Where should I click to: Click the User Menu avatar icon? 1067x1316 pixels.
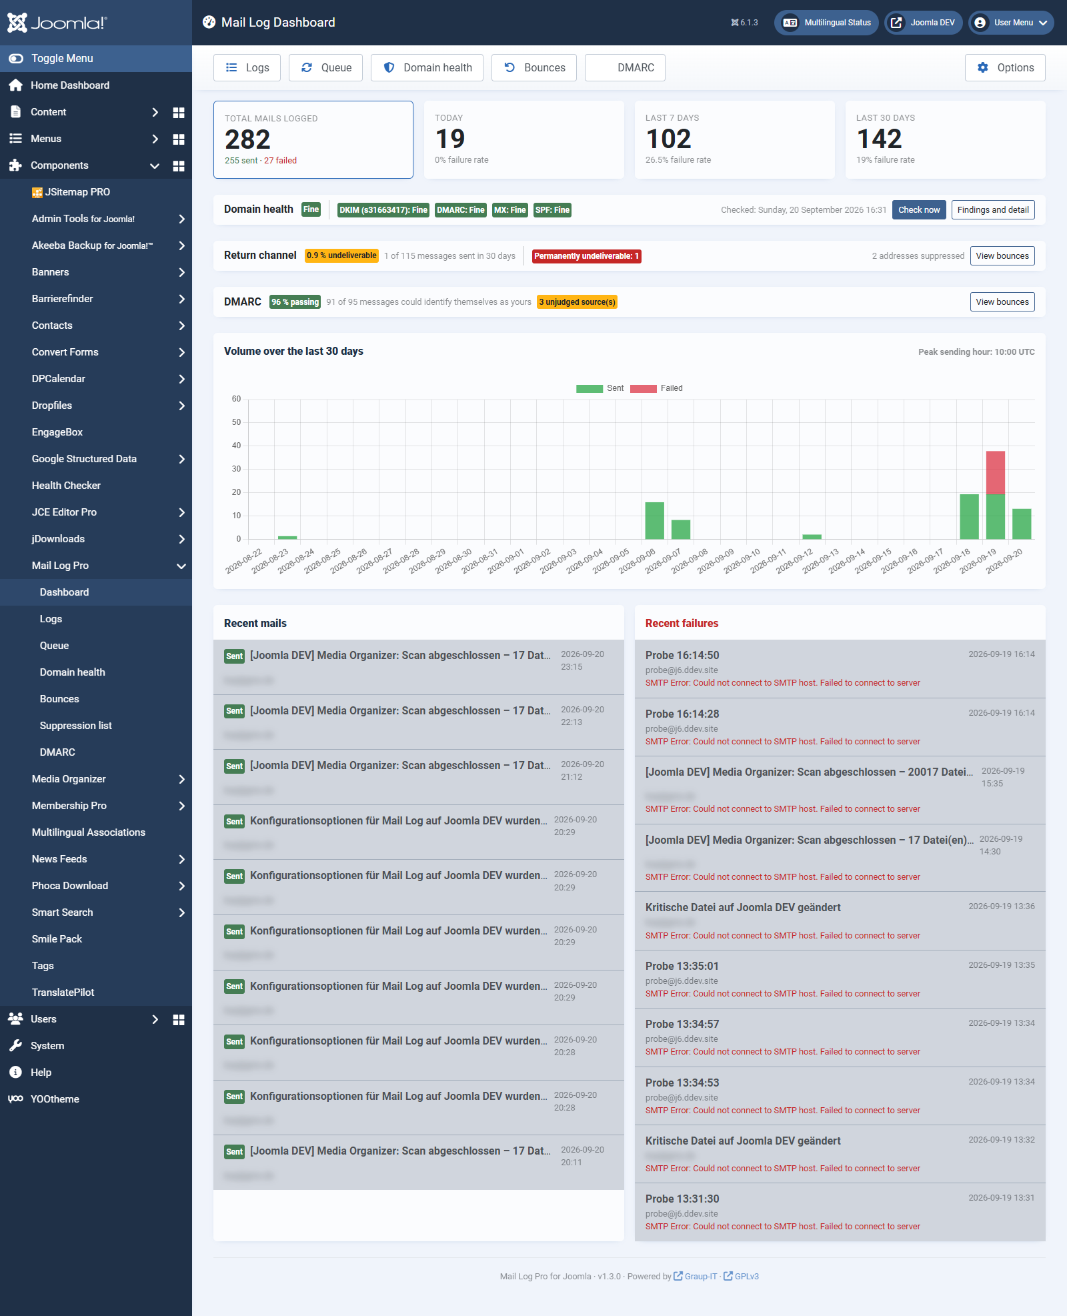coord(980,23)
